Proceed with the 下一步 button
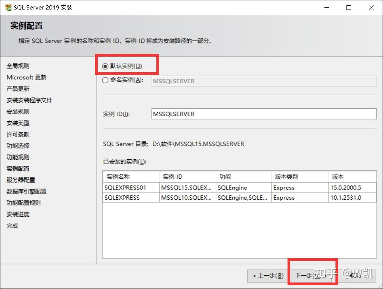The height and width of the screenshot is (289, 383). (x=311, y=276)
